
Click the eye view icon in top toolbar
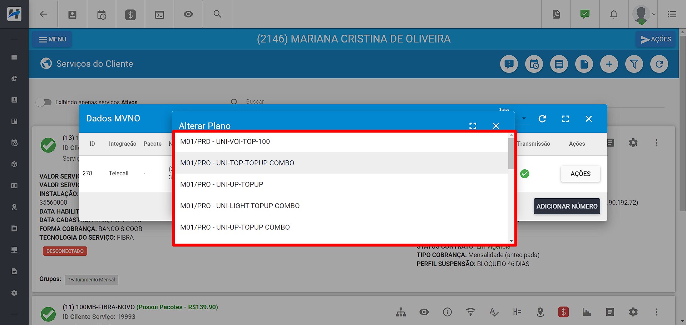tap(188, 14)
